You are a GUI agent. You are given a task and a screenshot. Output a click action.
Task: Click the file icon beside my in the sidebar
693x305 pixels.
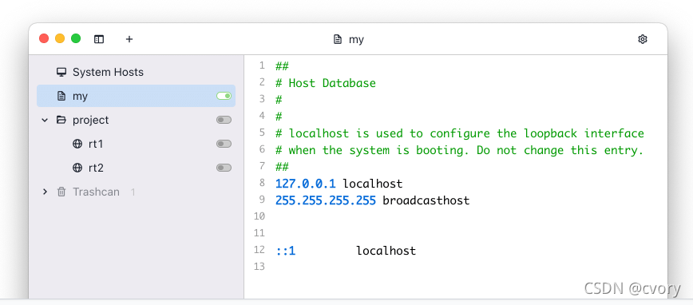(61, 96)
